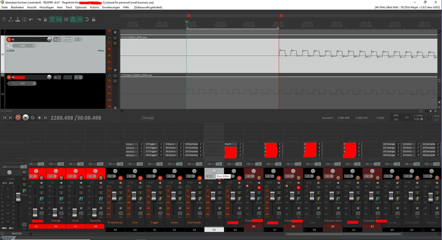The height and width of the screenshot is (240, 442).
Task: Solo the Overheads mixer channel
Action: [199, 193]
